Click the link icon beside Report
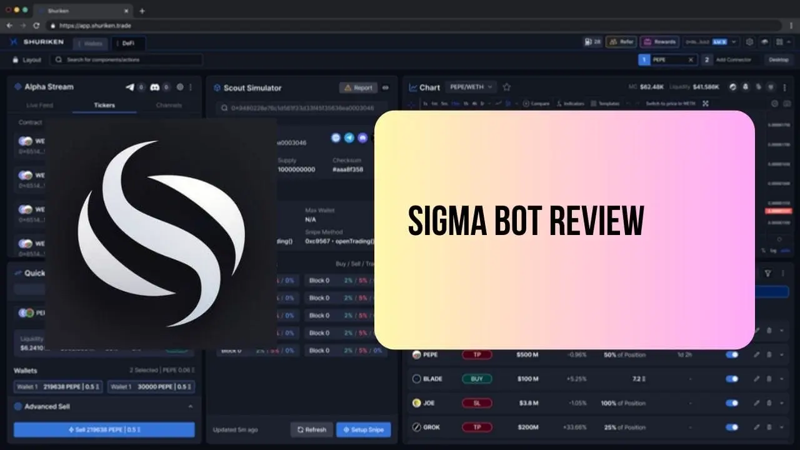The width and height of the screenshot is (800, 450). point(386,87)
